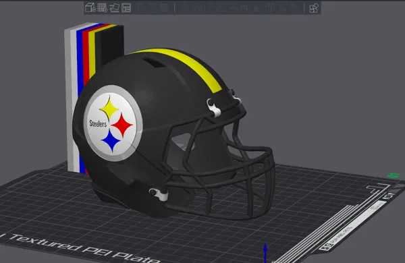Click the "Textured PEI Plate" bed label
This screenshot has width=405, height=263.
pyautogui.click(x=84, y=248)
